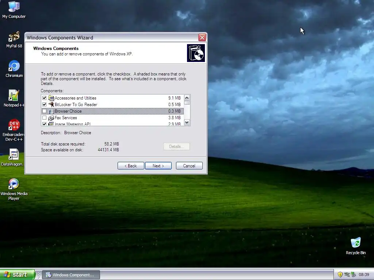The width and height of the screenshot is (374, 280).
Task: Click the Browser Choice component icon
Action: [x=51, y=111]
